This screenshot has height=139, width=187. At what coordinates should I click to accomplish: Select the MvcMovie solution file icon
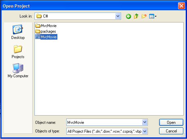[x=38, y=37]
